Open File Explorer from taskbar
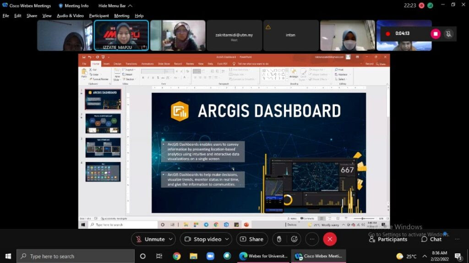Viewport: 469px width, 263px height. pos(194,256)
